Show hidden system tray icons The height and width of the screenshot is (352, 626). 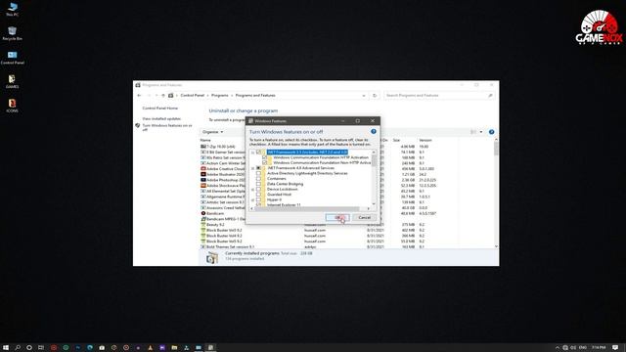click(558, 348)
